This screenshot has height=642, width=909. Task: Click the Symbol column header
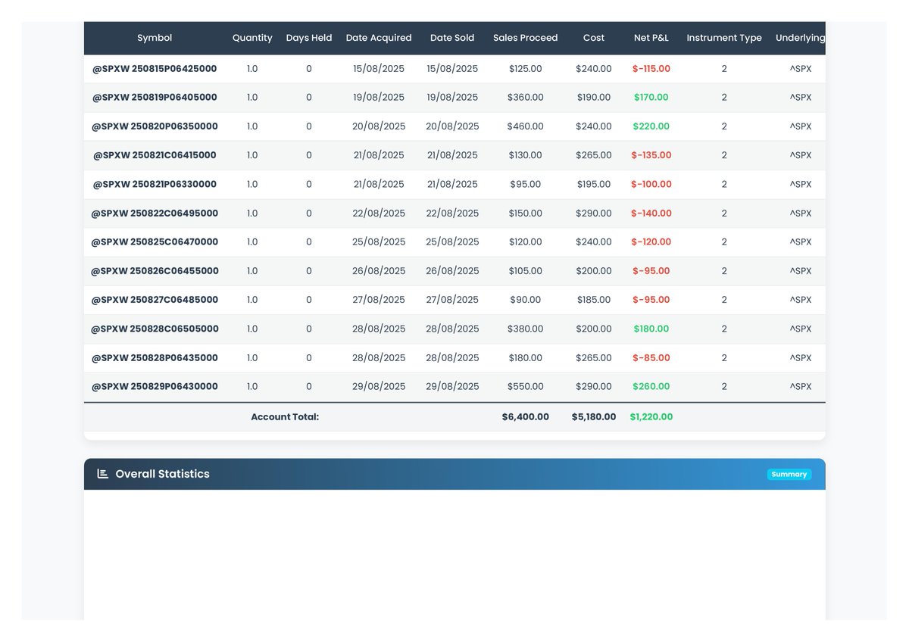point(155,38)
